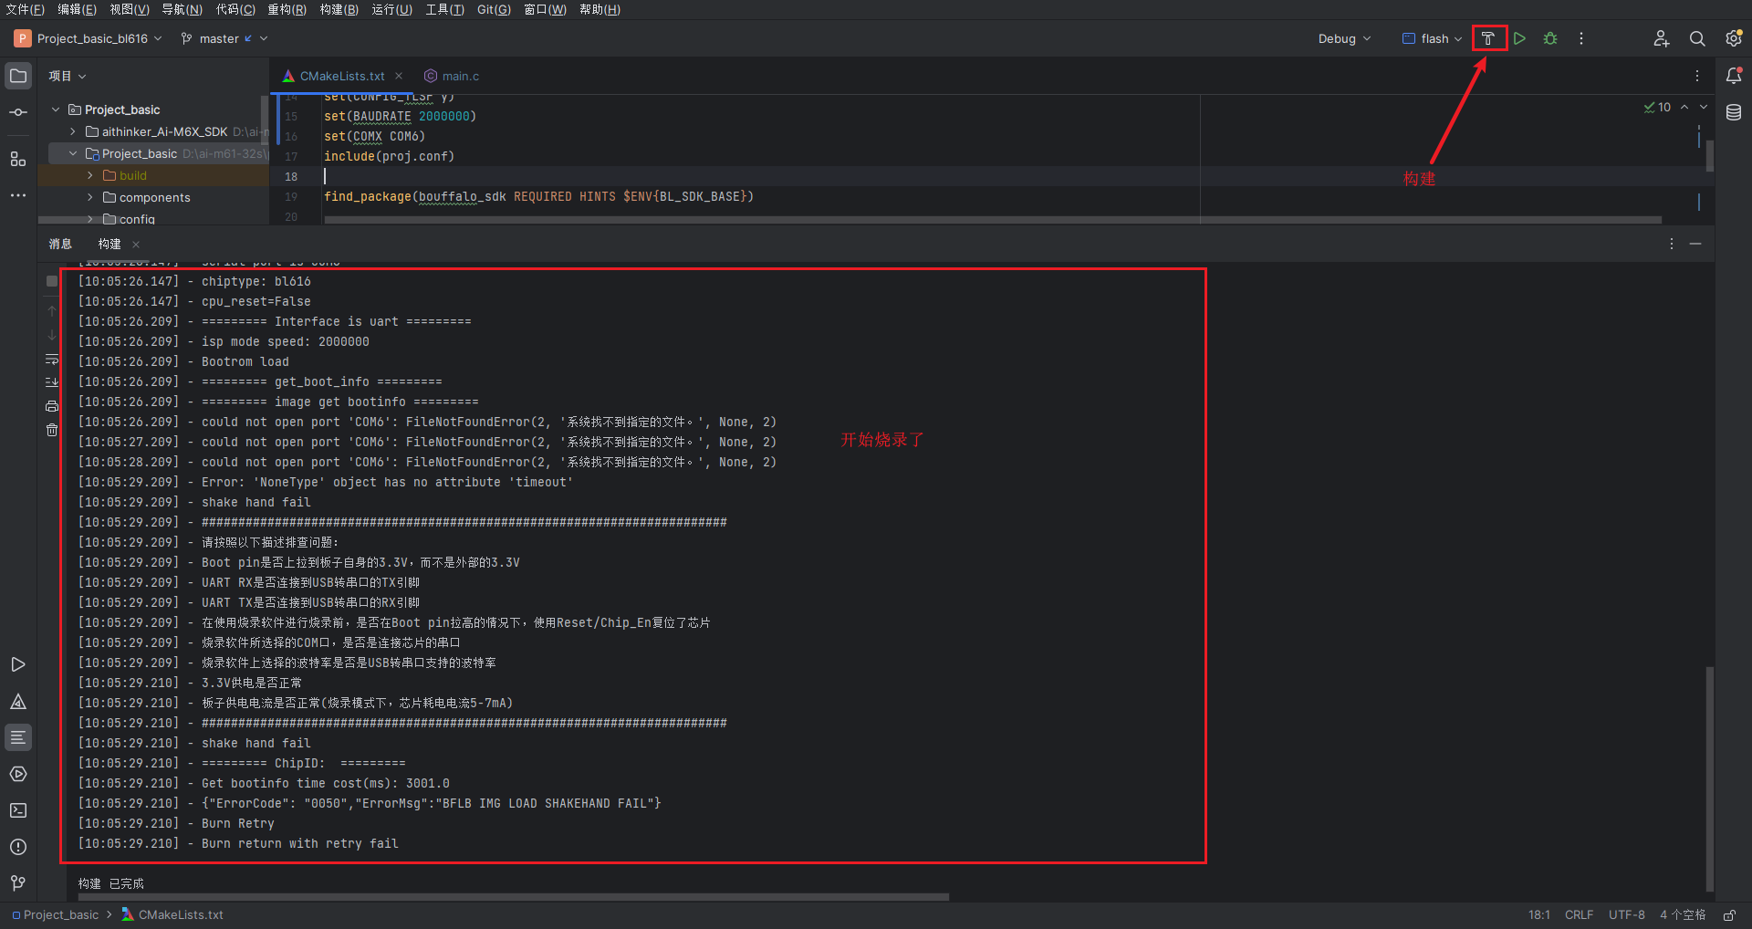Open the Problems tool window

(18, 847)
